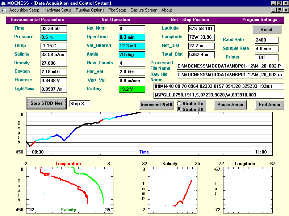Click the Flow_Counts field showing 4
Image resolution: width=289 pixels, height=216 pixels.
[132, 63]
